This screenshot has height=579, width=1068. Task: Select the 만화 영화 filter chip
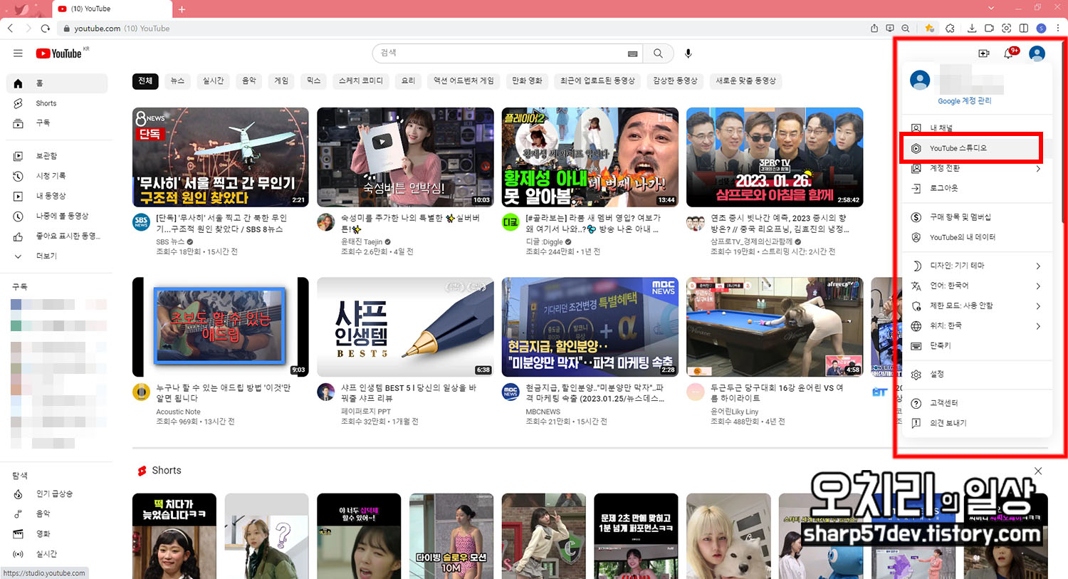(x=527, y=81)
